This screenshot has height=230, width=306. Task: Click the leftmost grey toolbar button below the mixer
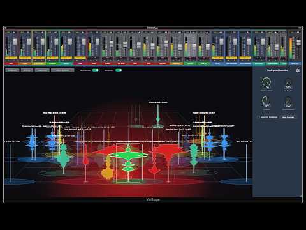pos(12,70)
